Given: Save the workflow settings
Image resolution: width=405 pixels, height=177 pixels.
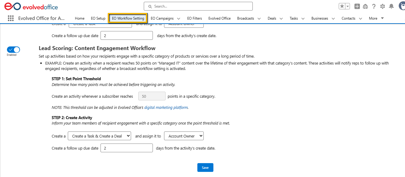Looking at the screenshot, I should 205,168.
